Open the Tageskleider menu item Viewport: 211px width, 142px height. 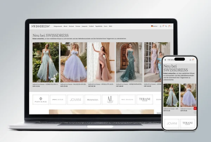tap(98, 26)
